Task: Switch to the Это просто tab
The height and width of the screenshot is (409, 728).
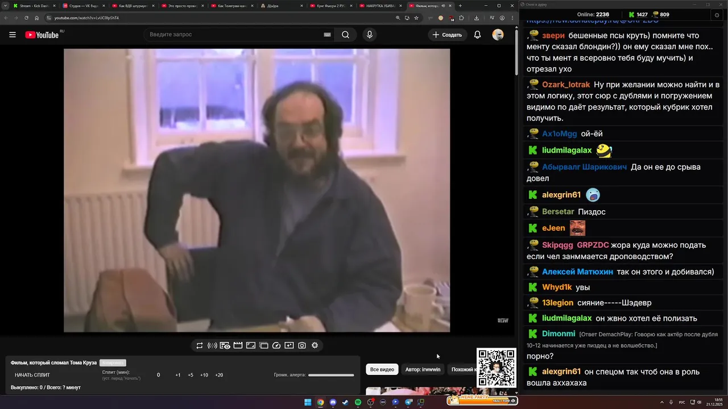Action: [x=182, y=6]
